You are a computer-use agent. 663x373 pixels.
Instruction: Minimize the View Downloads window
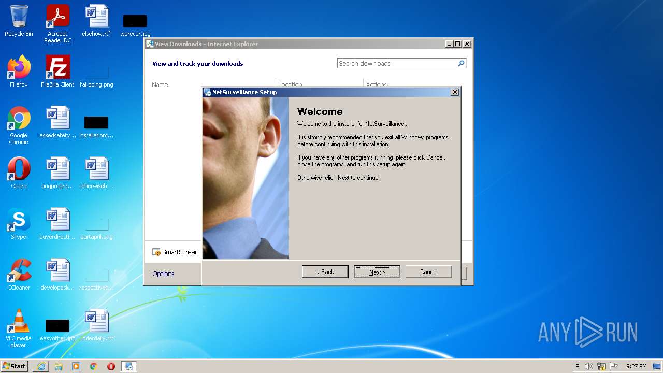coord(449,44)
